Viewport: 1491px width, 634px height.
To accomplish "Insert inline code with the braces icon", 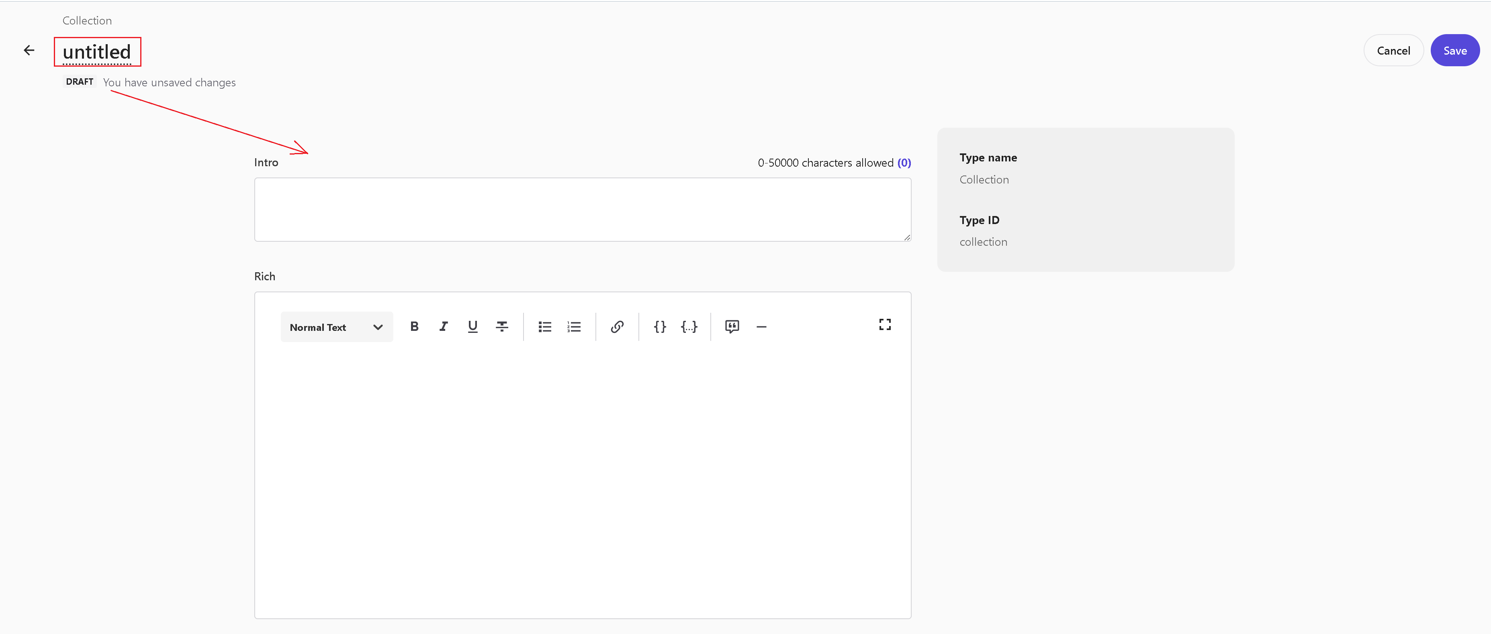I will click(x=660, y=327).
